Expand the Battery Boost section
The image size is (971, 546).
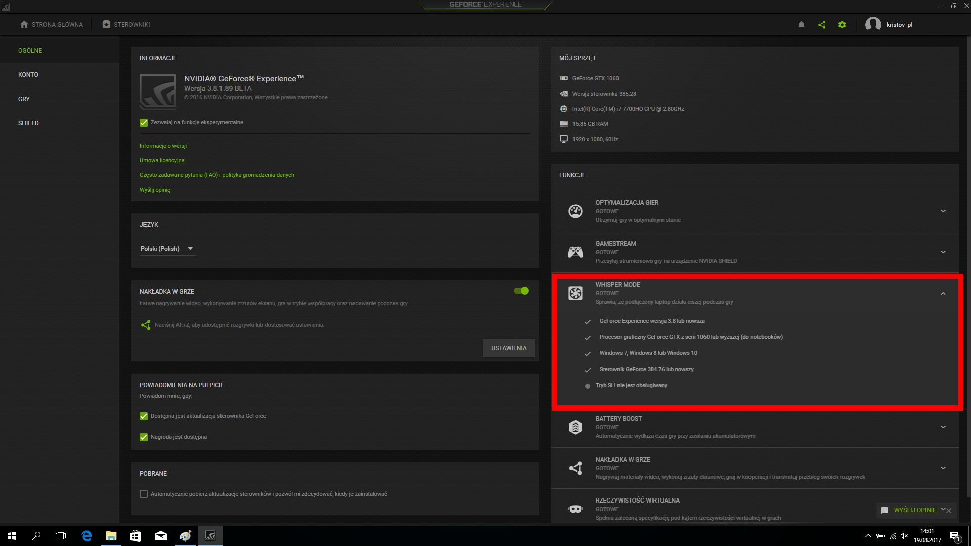pos(943,427)
